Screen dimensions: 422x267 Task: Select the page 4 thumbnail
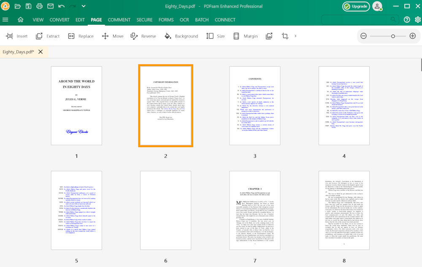344,106
